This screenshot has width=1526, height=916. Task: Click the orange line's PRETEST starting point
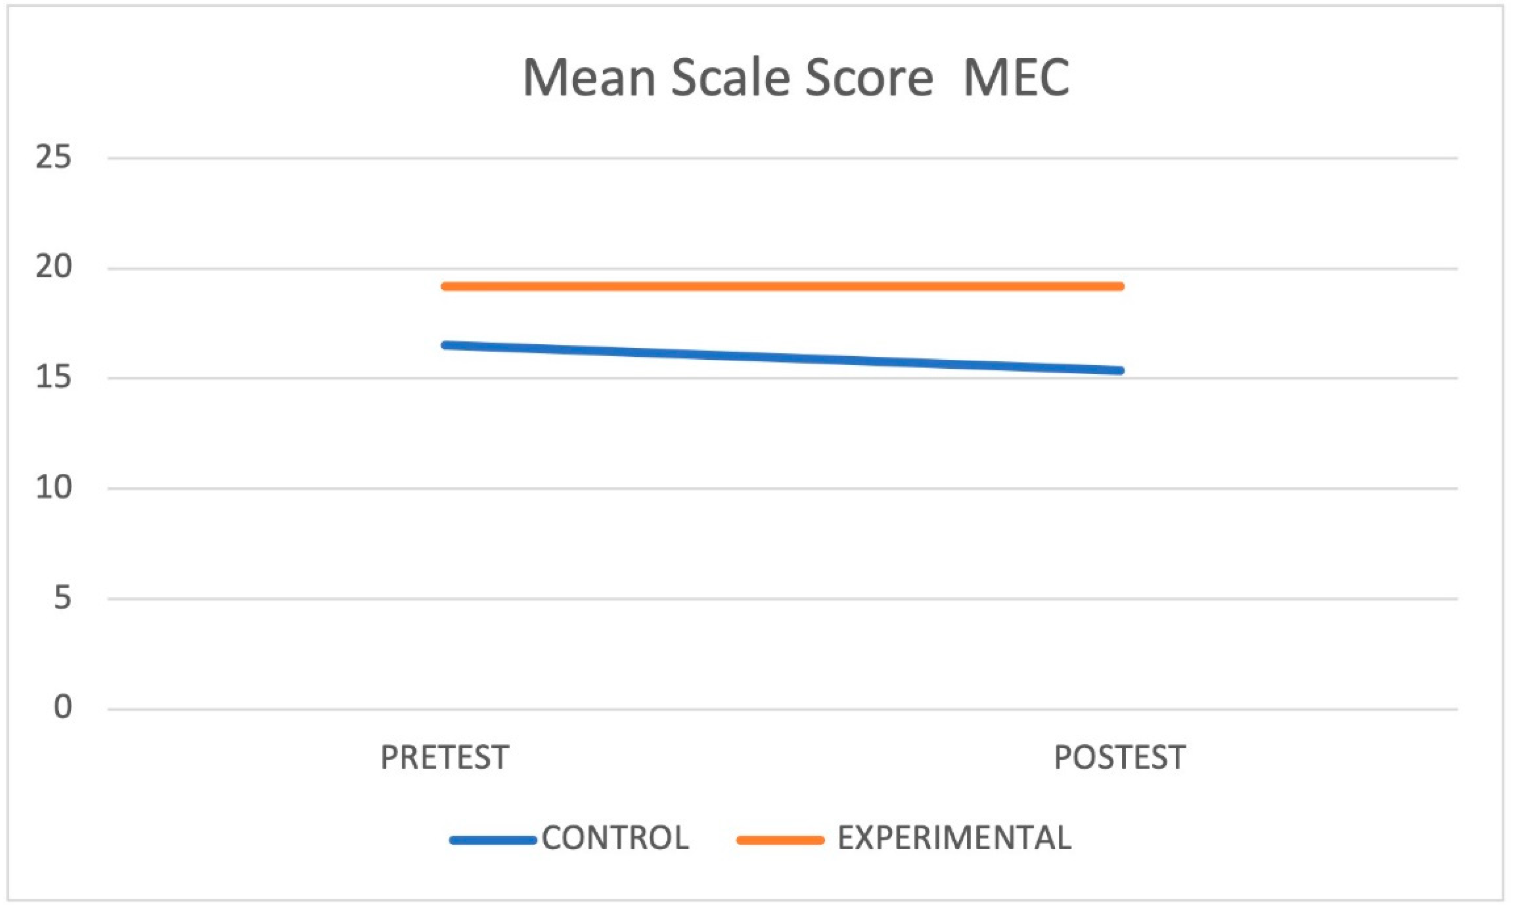446,287
